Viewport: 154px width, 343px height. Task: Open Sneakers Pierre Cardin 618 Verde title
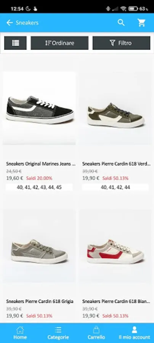click(x=116, y=164)
